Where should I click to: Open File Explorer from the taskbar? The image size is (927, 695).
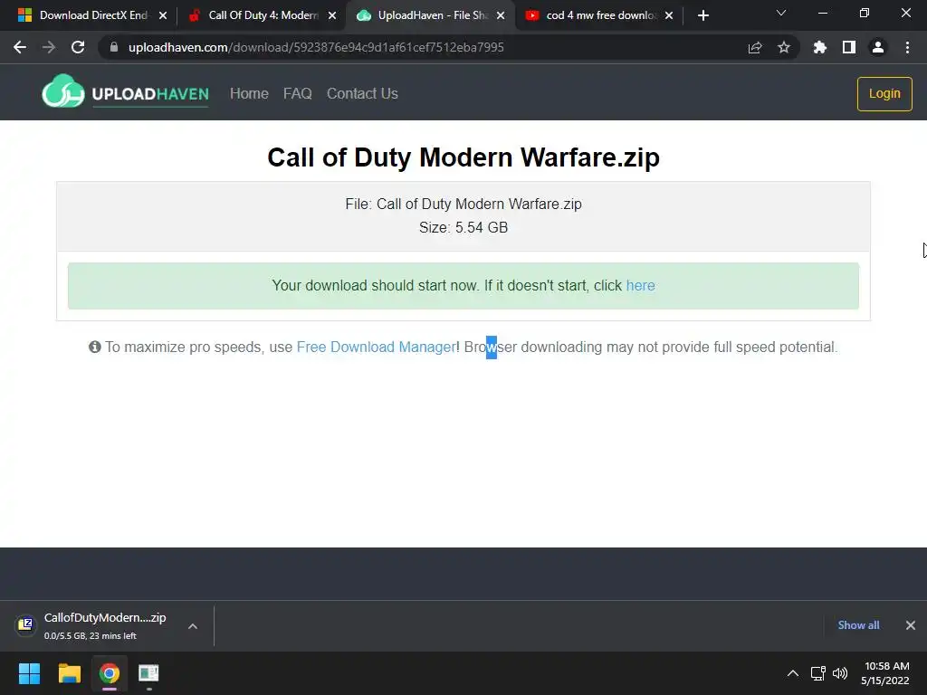69,673
